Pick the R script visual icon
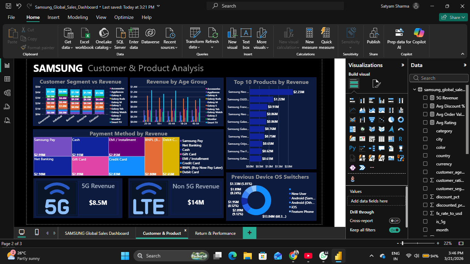470x264 pixels. [x=400, y=139]
